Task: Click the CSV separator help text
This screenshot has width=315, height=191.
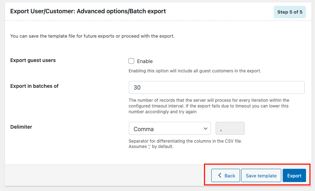Action: (x=185, y=144)
